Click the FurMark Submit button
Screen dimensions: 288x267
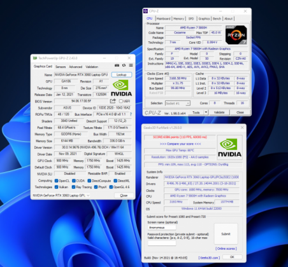click(226, 234)
